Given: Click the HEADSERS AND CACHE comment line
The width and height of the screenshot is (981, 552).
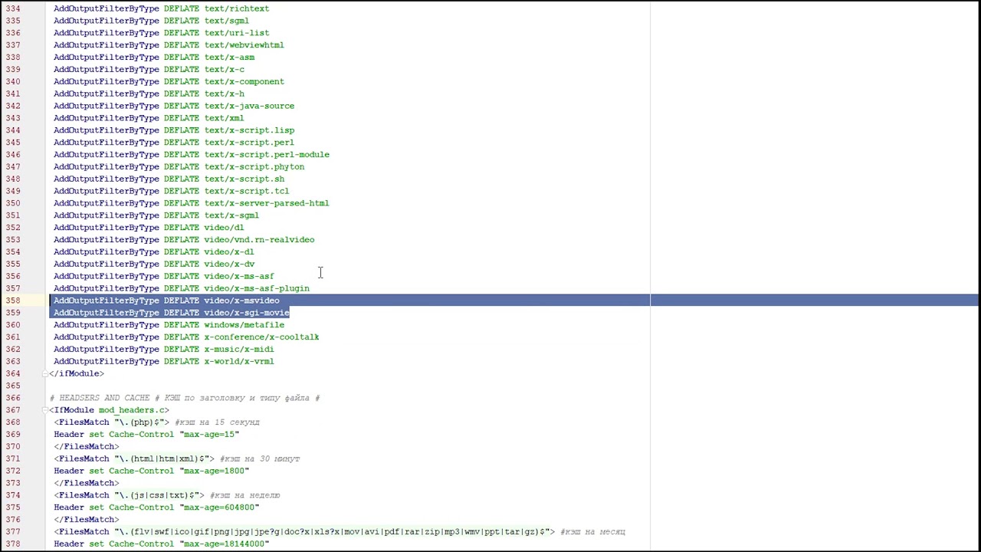Looking at the screenshot, I should click(x=185, y=398).
